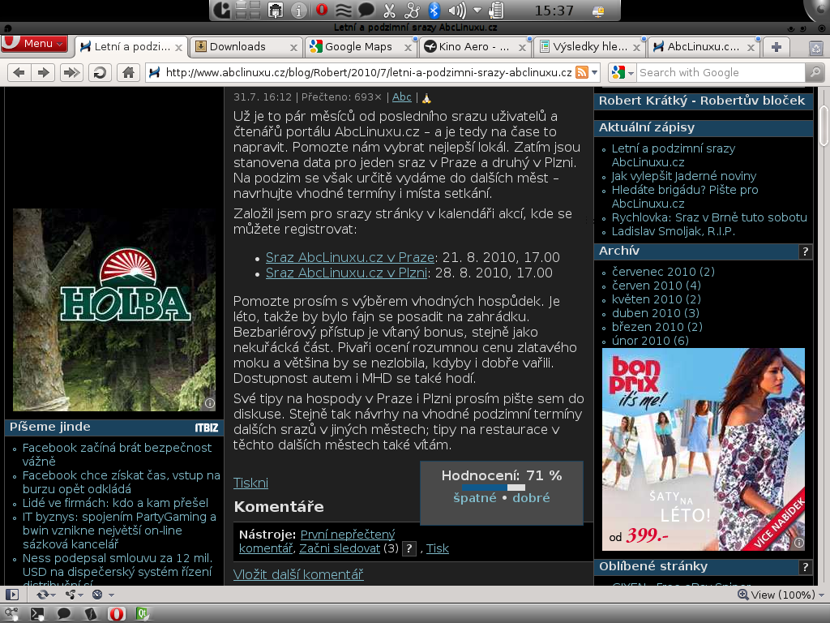Focus the Search with Google field
The image size is (830, 623).
[721, 72]
